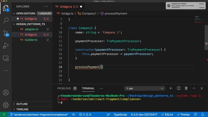Show additional views ellipsis in activity bar
The width and height of the screenshot is (208, 117).
6,71
